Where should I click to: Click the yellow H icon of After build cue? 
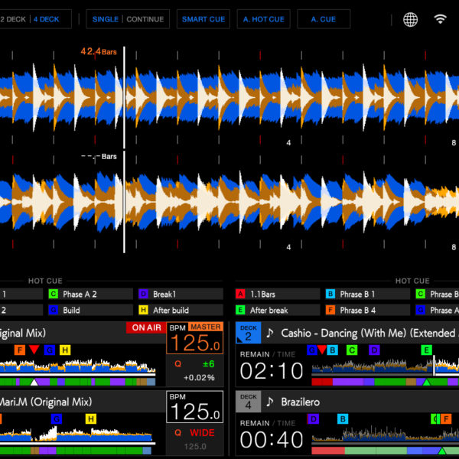click(143, 310)
